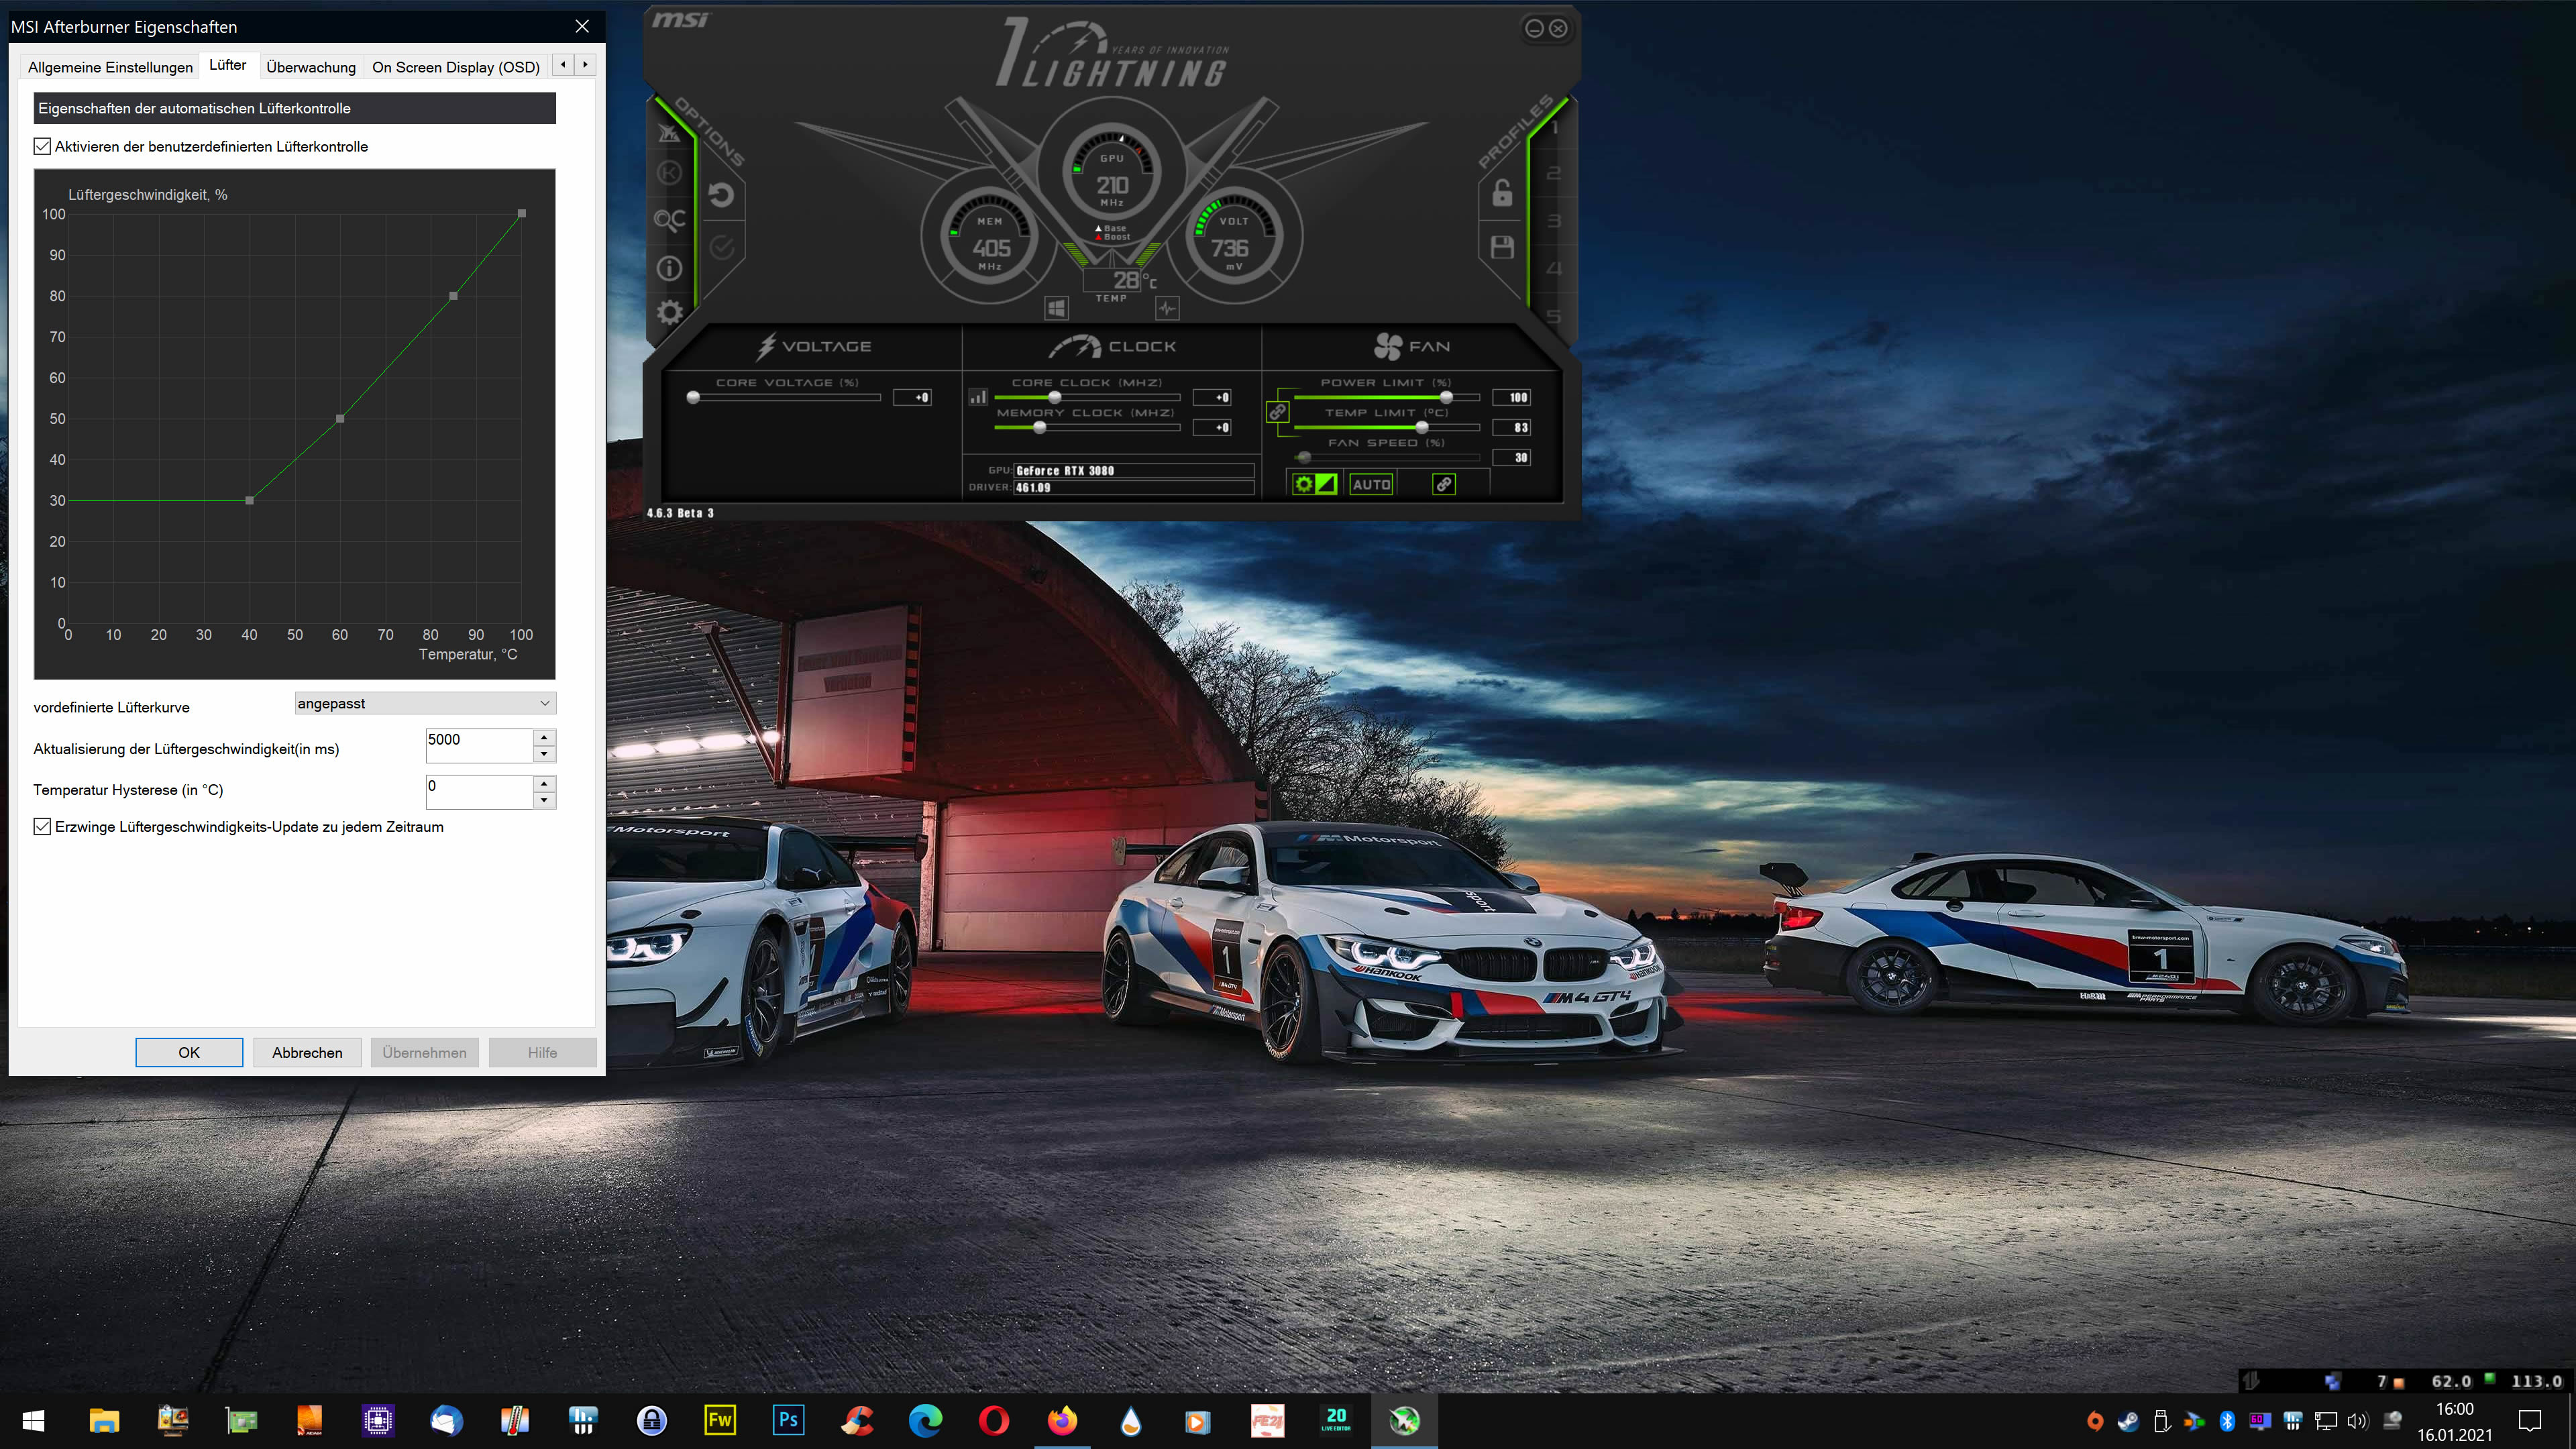
Task: Increase fan speed update interval with up stepper
Action: click(x=543, y=739)
